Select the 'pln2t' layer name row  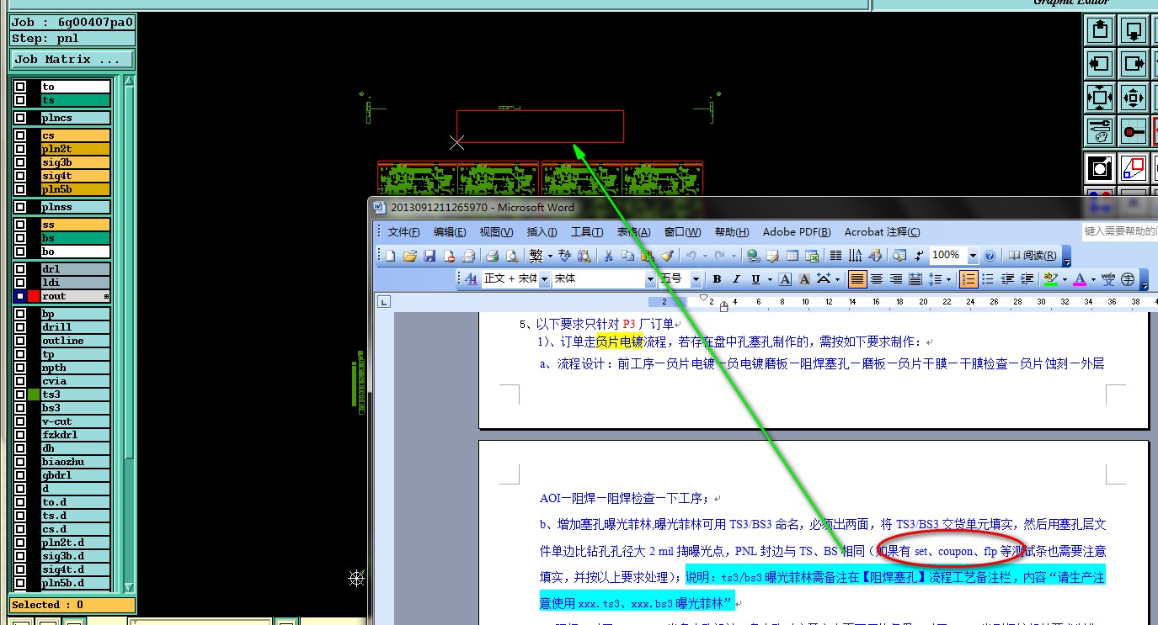[x=75, y=149]
